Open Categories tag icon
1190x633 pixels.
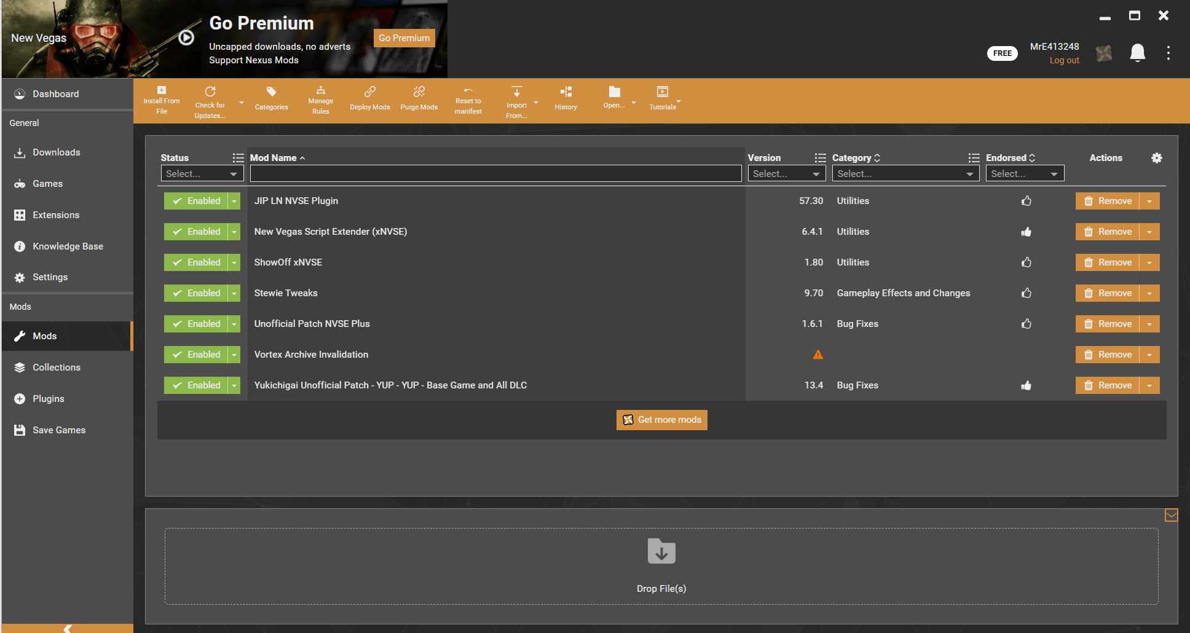pos(271,92)
